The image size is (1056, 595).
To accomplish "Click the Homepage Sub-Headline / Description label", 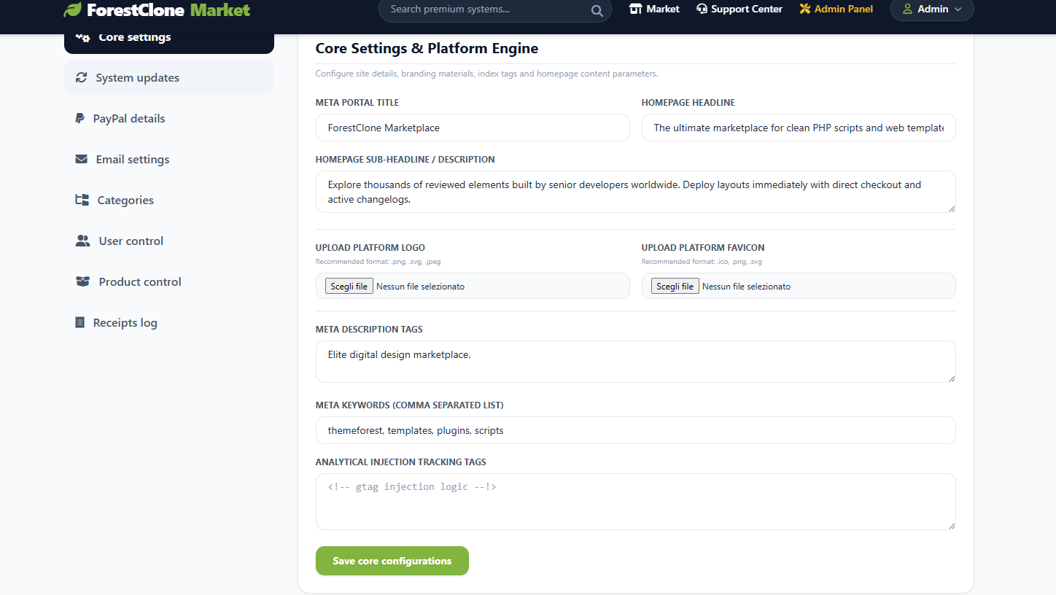I will pyautogui.click(x=405, y=160).
